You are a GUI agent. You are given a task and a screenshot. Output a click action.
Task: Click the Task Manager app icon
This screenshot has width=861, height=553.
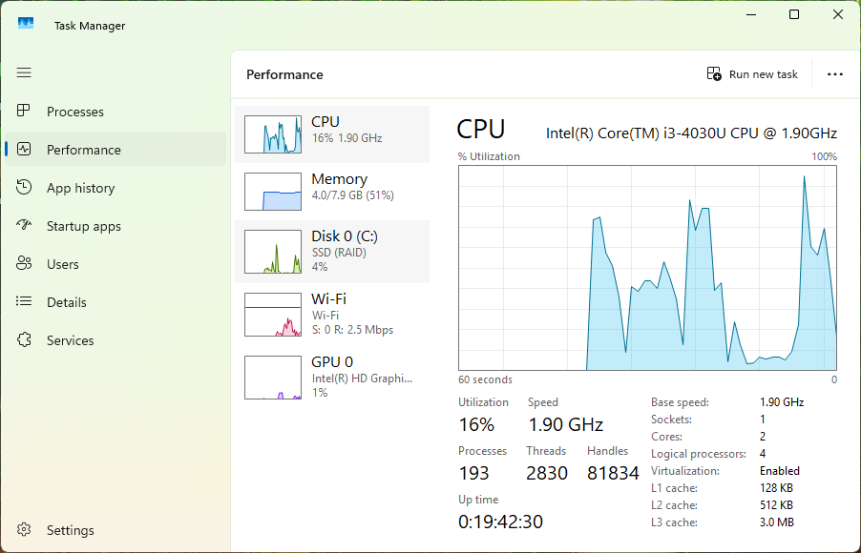click(x=26, y=25)
